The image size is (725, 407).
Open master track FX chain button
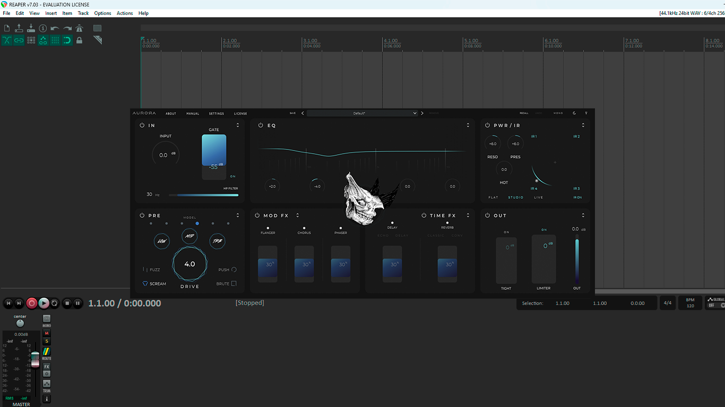47,367
